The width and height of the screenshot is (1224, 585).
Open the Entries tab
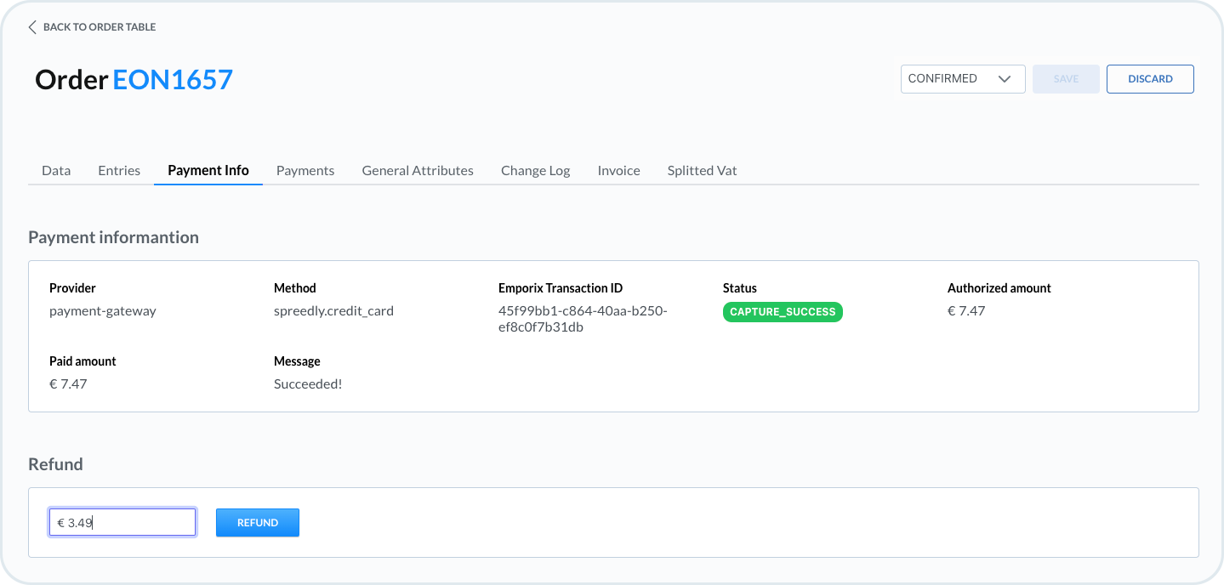[119, 171]
